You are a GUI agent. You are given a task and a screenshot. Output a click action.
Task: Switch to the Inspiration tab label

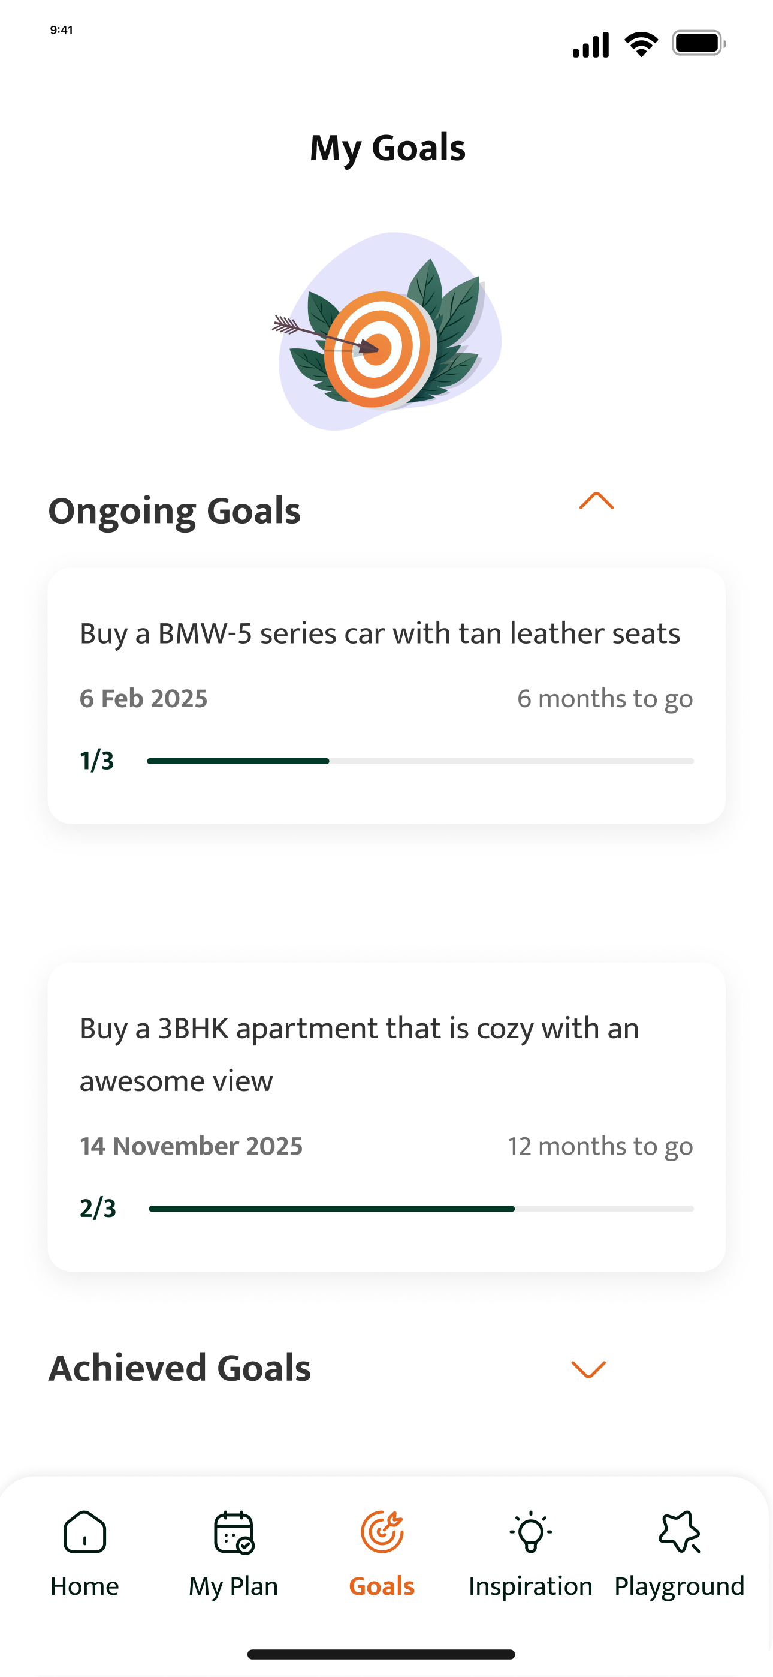pyautogui.click(x=530, y=1586)
